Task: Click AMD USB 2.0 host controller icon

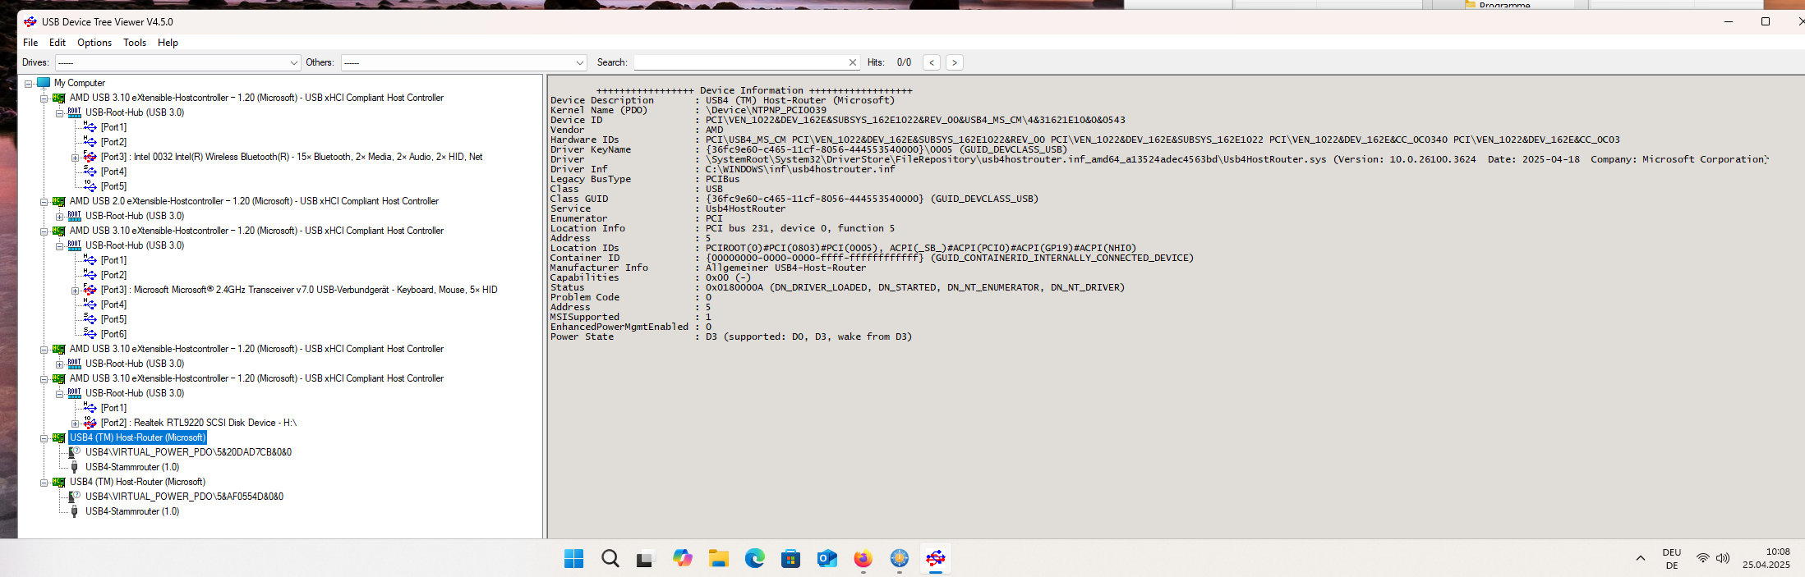Action: 59,201
